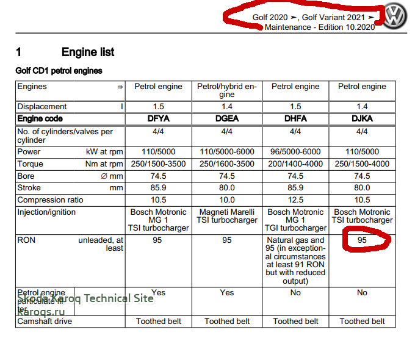Click displacement 1.4 for DJKA
The image size is (415, 338).
362,107
